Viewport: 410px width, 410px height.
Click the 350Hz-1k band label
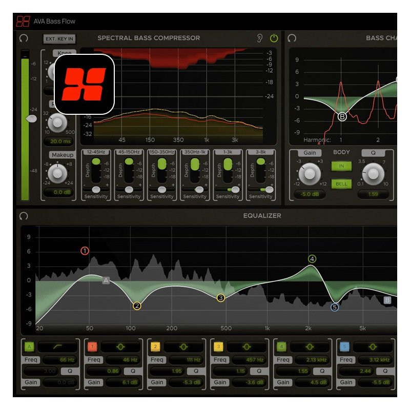pyautogui.click(x=195, y=152)
